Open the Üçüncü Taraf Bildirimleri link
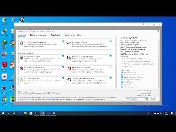This screenshot has height=132, width=176. pyautogui.click(x=24, y=100)
